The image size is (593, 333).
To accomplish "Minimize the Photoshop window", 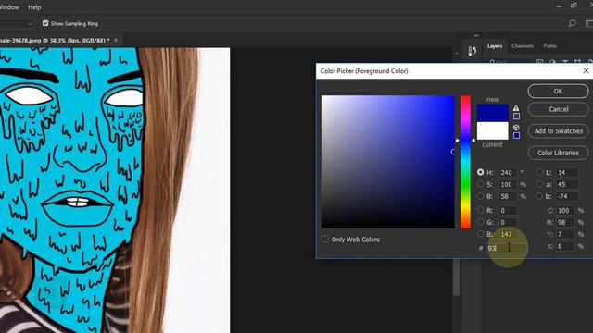I will pyautogui.click(x=559, y=6).
